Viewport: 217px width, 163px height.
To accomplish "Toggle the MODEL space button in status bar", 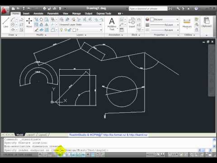I will click(151, 154).
